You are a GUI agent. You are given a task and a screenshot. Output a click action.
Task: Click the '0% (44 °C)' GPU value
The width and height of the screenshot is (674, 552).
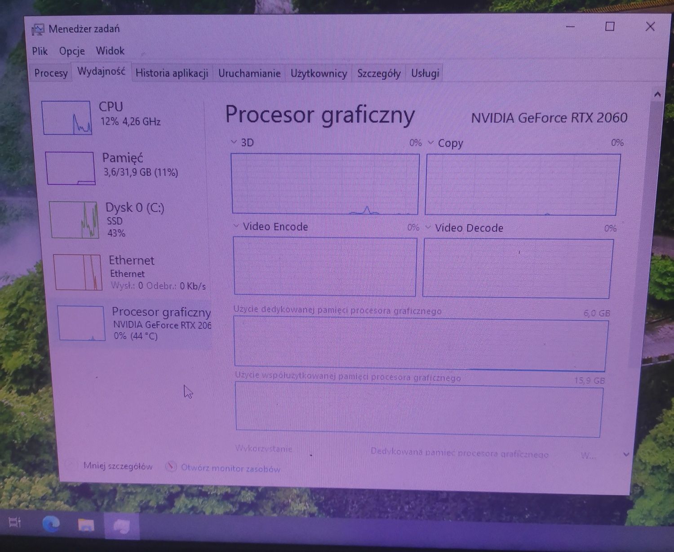click(x=136, y=336)
